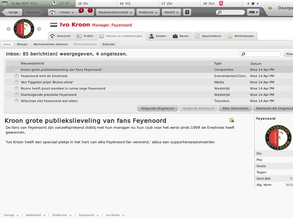293x219 pixels.
Task: Click envelope icon of 'Feyenoord wint de Eredivisie'
Action: coord(17,76)
